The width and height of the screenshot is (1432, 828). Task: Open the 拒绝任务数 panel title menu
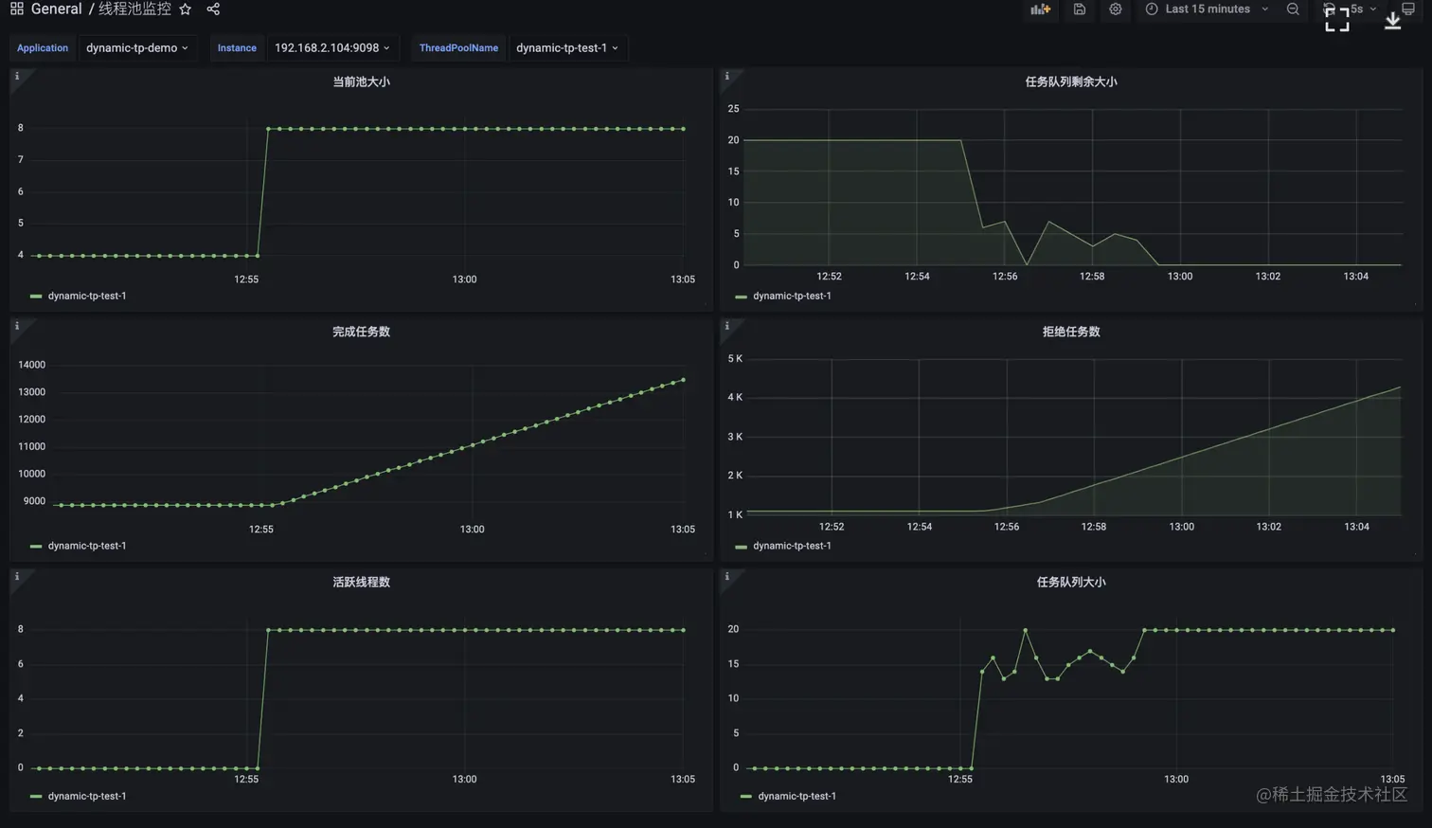1071,332
